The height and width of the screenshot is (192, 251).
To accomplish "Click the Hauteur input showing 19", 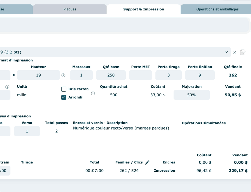I will point(38,75).
